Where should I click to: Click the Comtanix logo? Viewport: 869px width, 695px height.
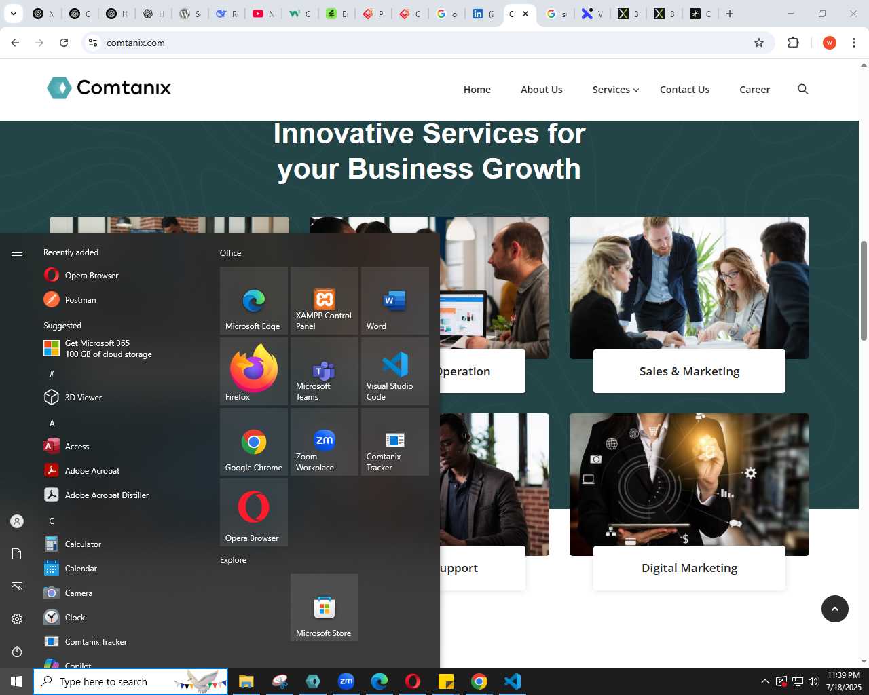pyautogui.click(x=109, y=88)
